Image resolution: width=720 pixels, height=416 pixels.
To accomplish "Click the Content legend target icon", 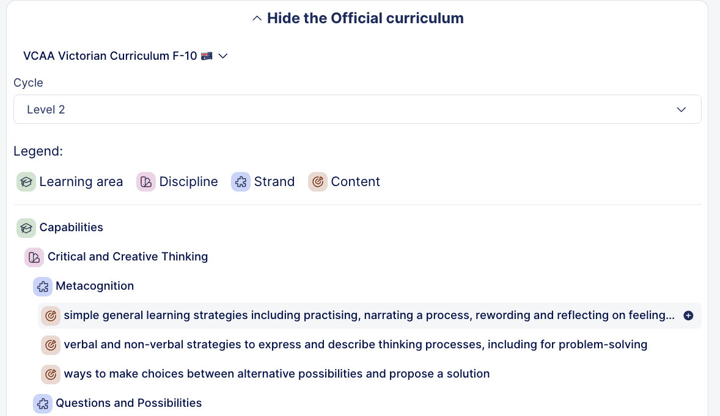I will point(318,182).
